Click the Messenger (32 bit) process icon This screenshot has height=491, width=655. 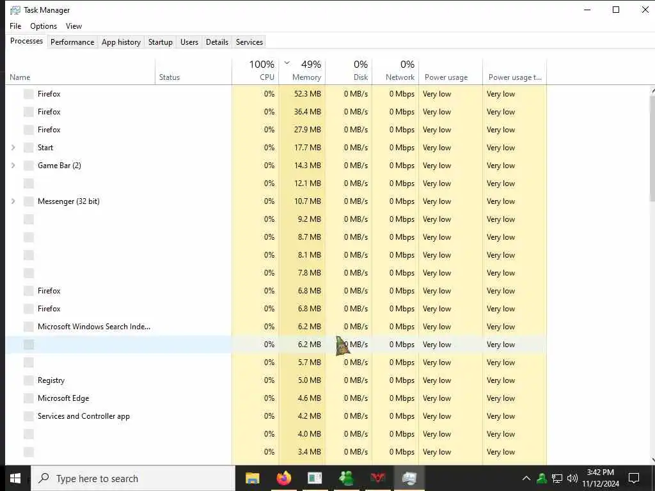click(x=28, y=201)
